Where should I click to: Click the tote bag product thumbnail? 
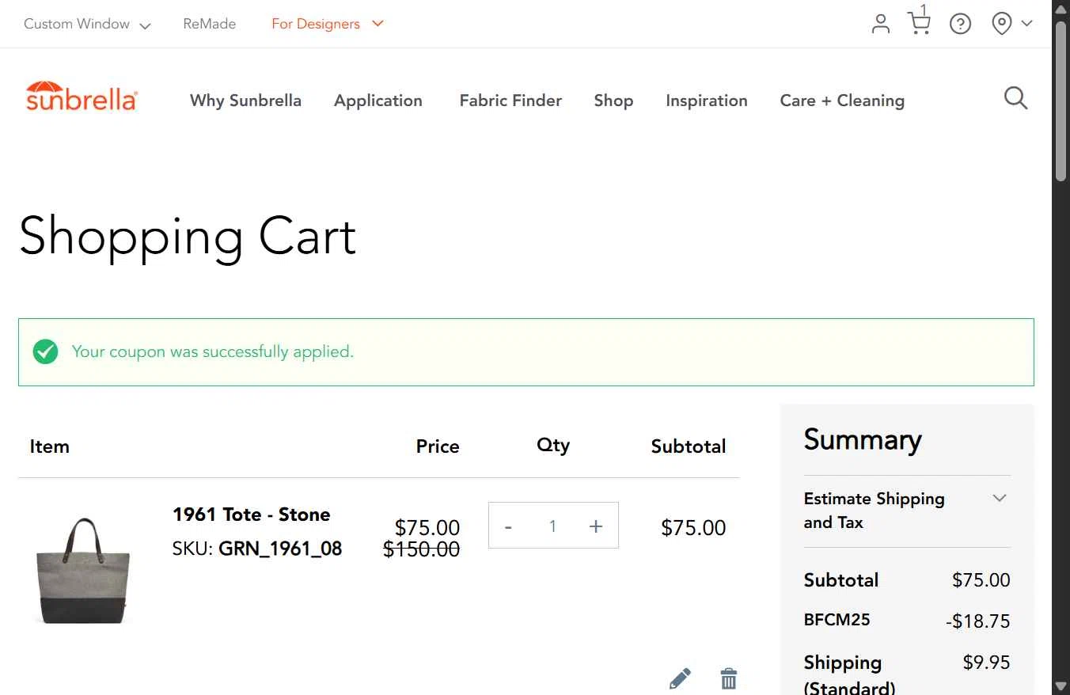tap(83, 570)
